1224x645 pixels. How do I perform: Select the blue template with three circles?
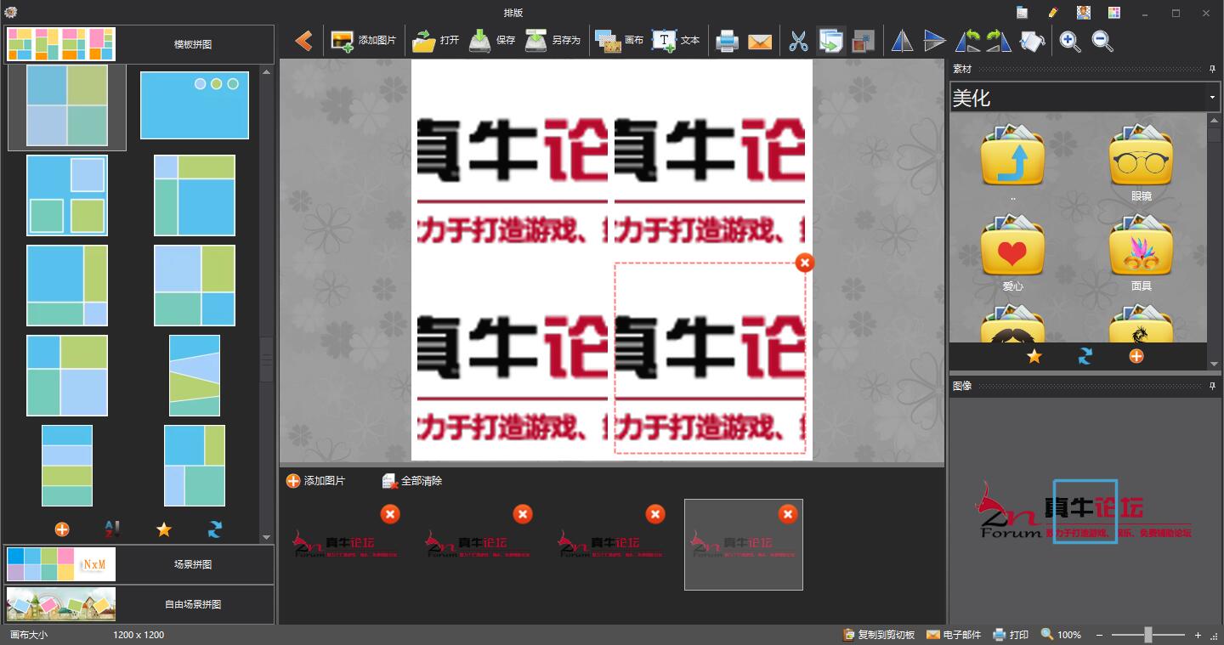point(195,105)
